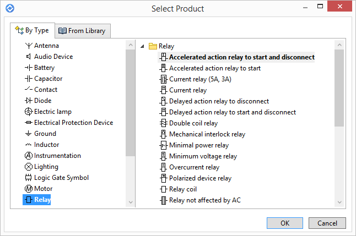Image resolution: width=356 pixels, height=236 pixels.
Task: Click the Electric lamp icon
Action: coord(29,112)
